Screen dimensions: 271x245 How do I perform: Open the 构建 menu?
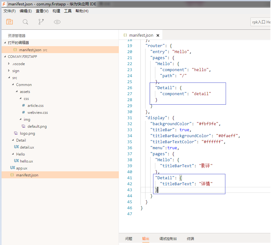pos(56,11)
